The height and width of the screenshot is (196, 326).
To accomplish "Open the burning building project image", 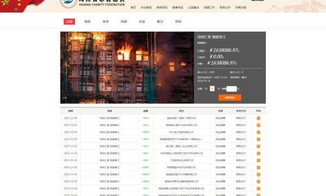I will [x=127, y=68].
